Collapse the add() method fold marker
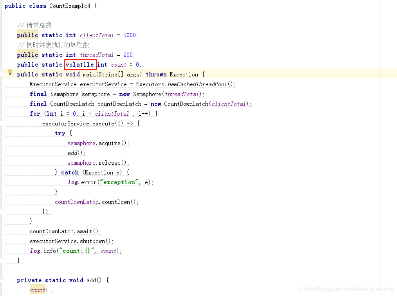Screen dimensions: 397x296 2,280
